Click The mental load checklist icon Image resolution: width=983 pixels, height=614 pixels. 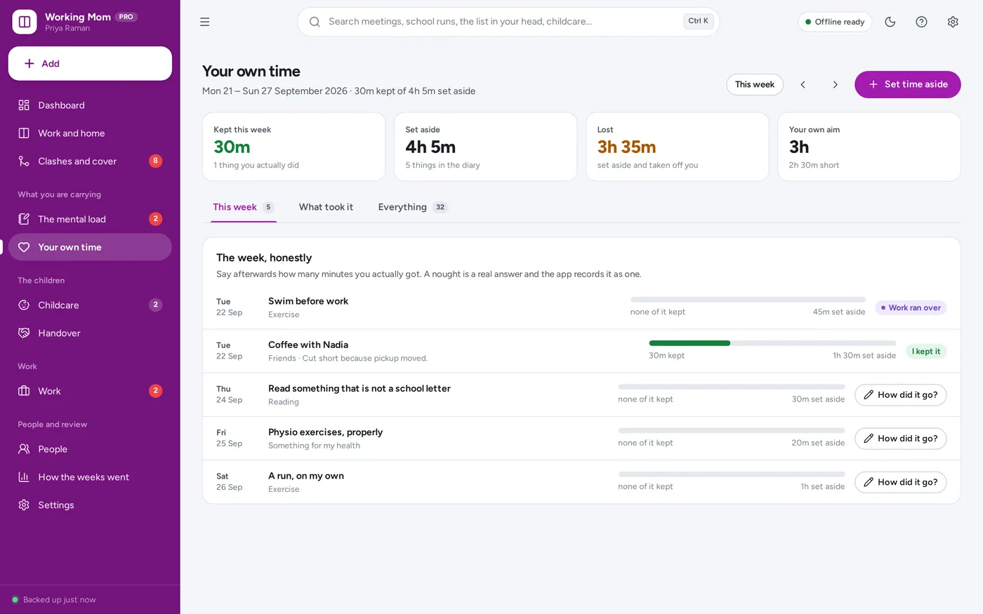(x=24, y=219)
